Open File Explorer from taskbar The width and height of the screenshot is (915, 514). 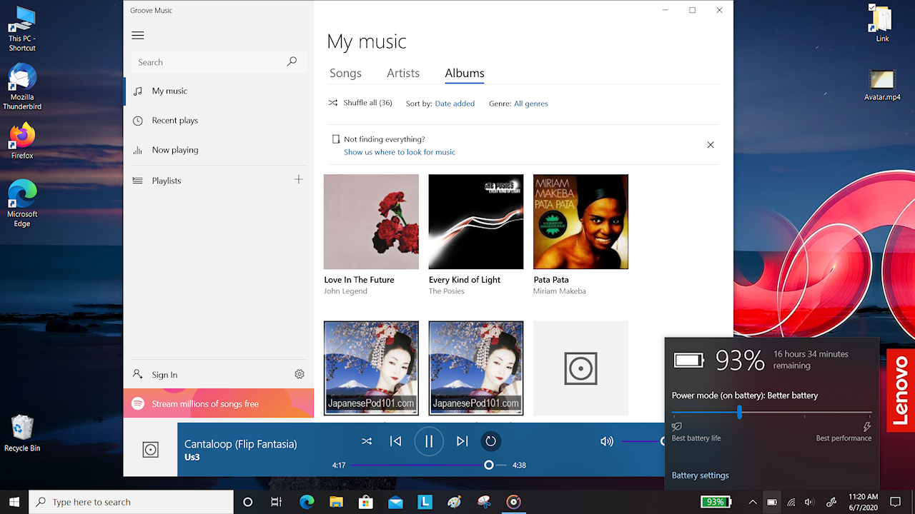[x=336, y=502]
